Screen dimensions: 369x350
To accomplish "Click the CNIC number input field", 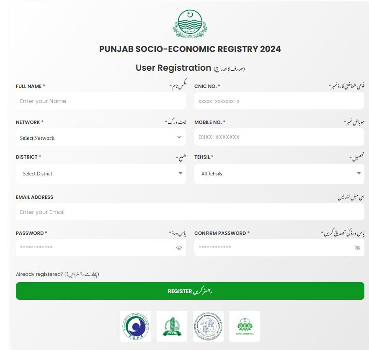I will click(x=279, y=100).
